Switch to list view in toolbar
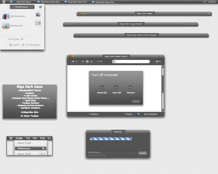The image size is (218, 174). 91,62
